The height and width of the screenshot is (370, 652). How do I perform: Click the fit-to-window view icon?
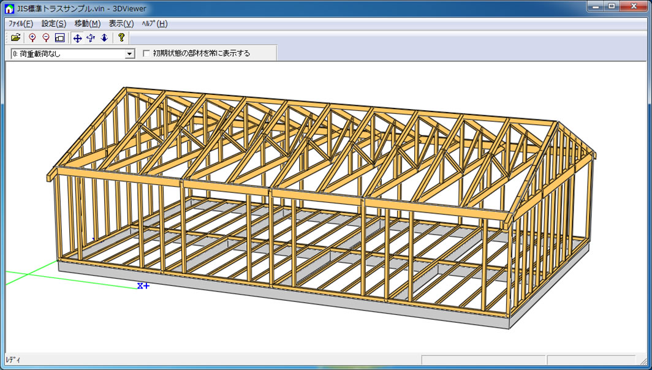tap(59, 38)
